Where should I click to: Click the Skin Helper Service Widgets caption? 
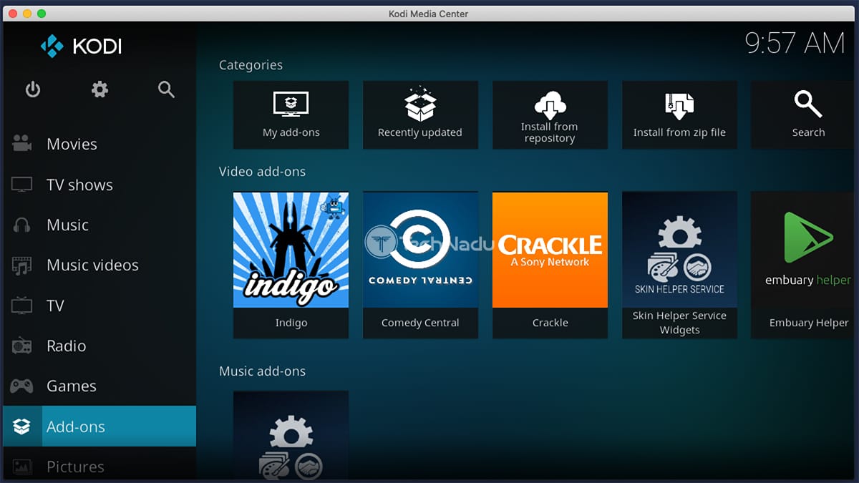[x=679, y=323]
